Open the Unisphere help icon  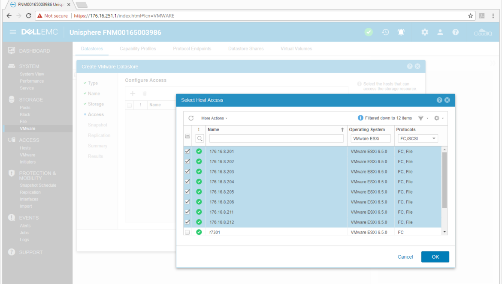click(455, 32)
